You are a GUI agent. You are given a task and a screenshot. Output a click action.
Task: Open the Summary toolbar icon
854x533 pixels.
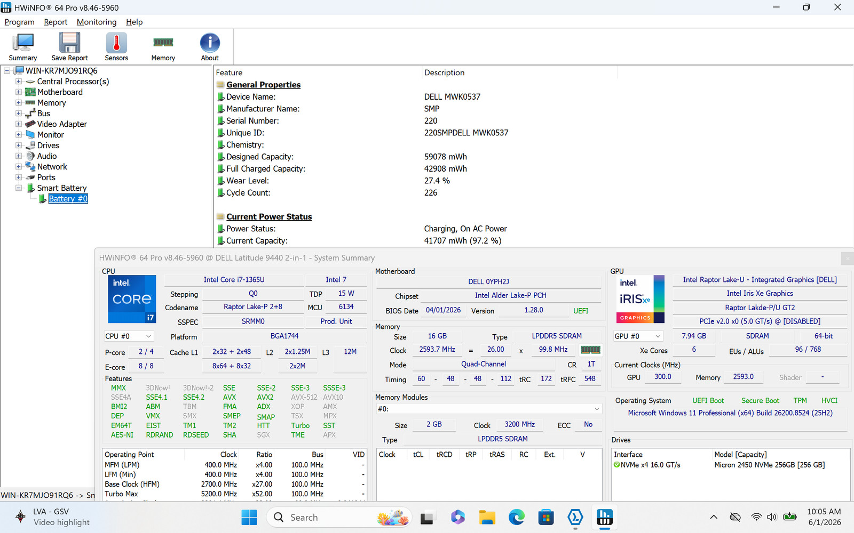coord(23,47)
